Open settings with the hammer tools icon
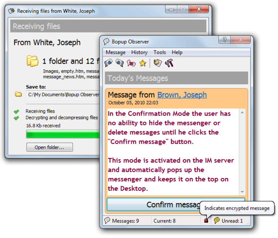The width and height of the screenshot is (278, 238). [x=169, y=63]
